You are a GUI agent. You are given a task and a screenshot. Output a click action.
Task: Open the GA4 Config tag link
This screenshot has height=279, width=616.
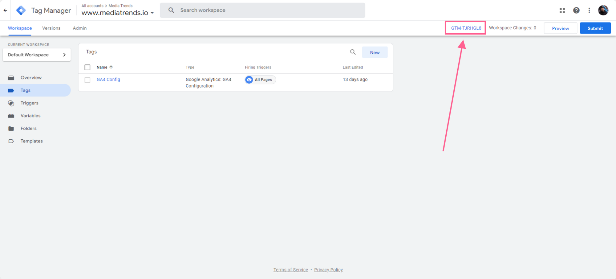pos(108,79)
